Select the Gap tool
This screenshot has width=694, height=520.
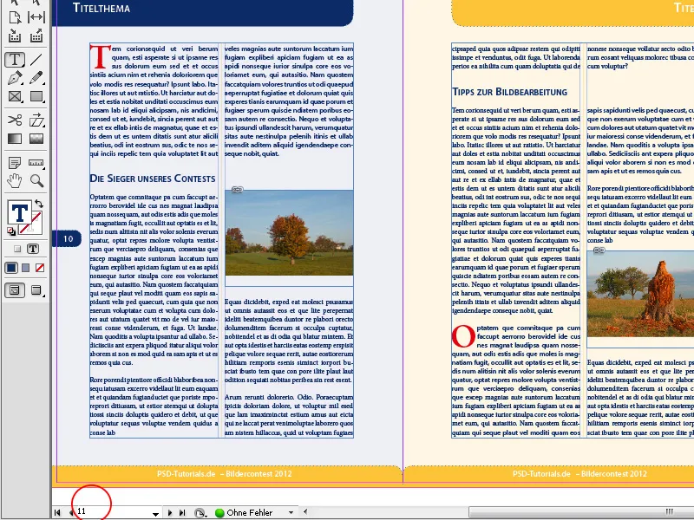tap(36, 17)
